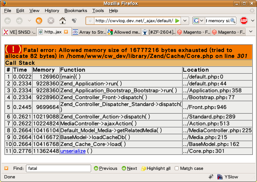Expand the list-all-tabs dropdown arrow
The height and width of the screenshot is (182, 257).
[x=251, y=32]
